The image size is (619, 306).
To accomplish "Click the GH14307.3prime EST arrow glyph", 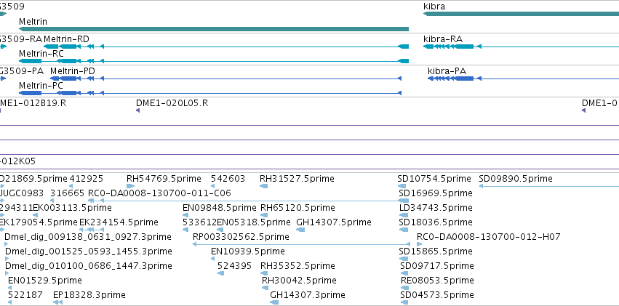I will pos(274,302).
